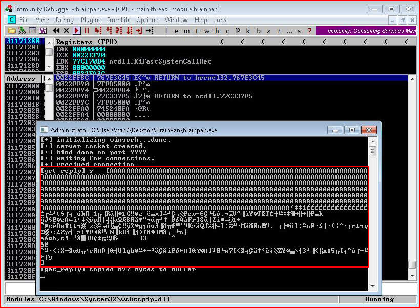Click Immunity Debugger title bar app icon
This screenshot has width=420, height=308.
coord(9,9)
